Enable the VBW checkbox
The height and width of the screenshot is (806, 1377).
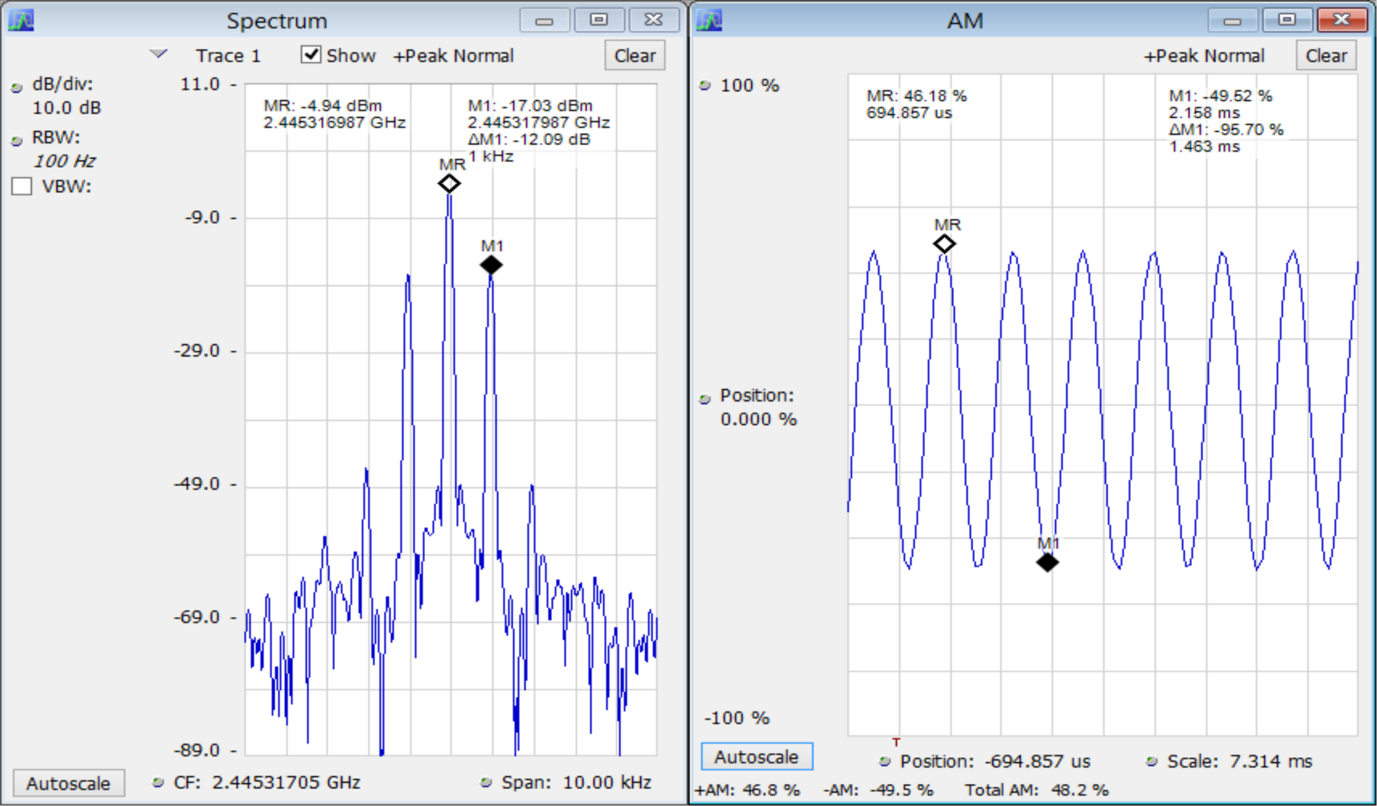(22, 187)
